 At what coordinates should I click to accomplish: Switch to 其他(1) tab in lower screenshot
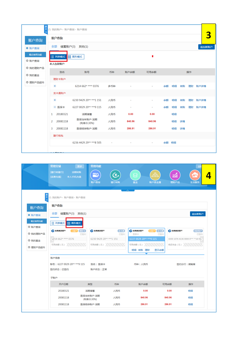[x=82, y=214]
